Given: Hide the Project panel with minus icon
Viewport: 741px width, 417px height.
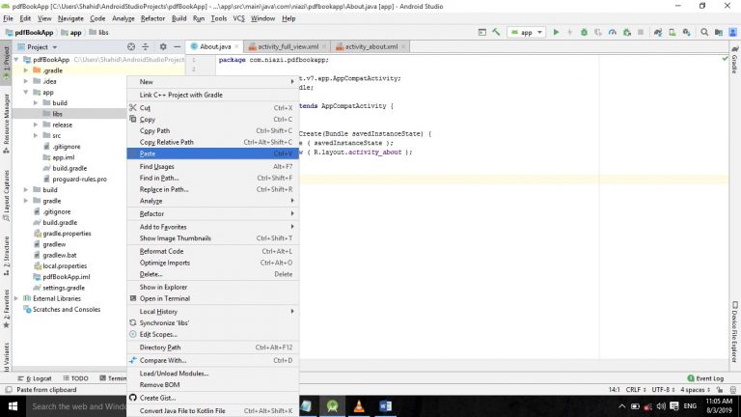Looking at the screenshot, I should point(178,46).
